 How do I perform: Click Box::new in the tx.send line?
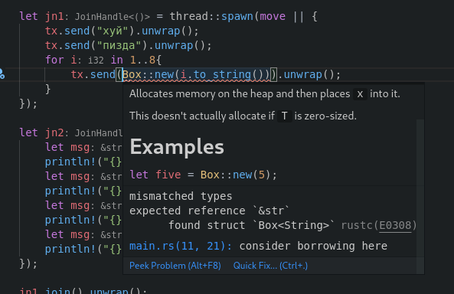point(149,74)
